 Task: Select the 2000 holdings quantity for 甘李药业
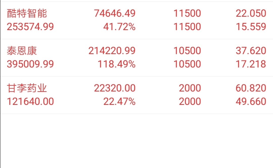[190, 88]
